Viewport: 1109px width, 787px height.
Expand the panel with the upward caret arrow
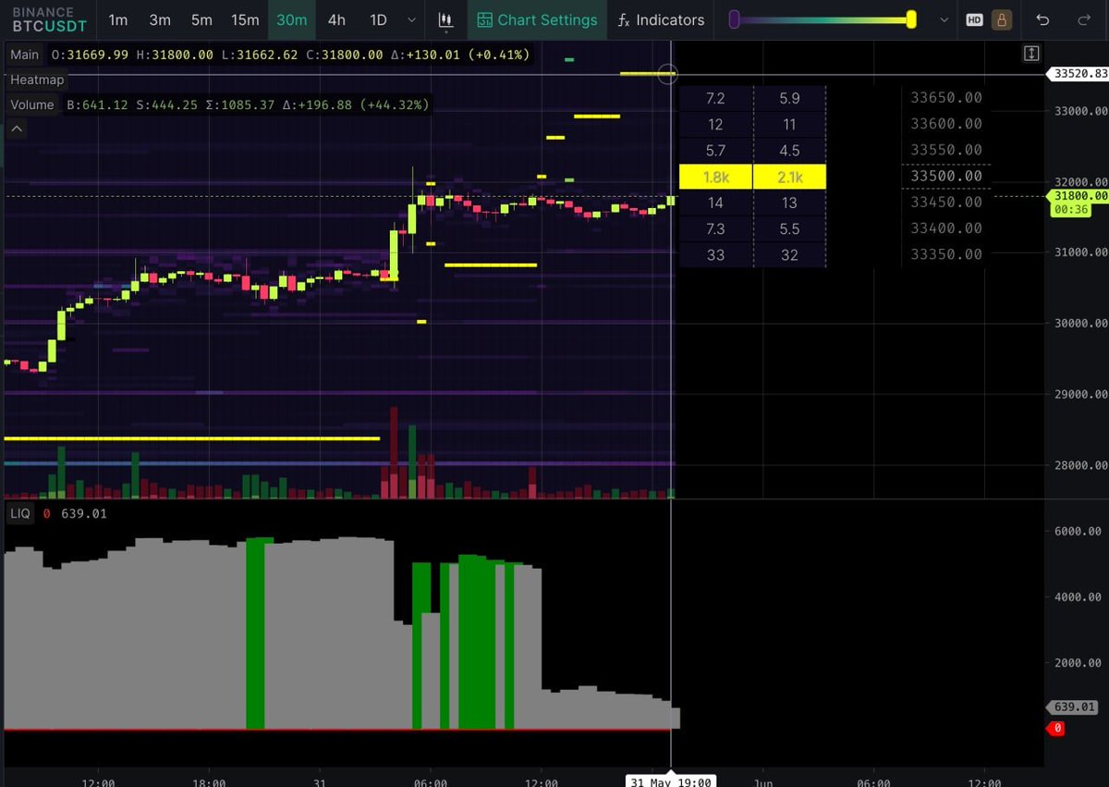16,128
